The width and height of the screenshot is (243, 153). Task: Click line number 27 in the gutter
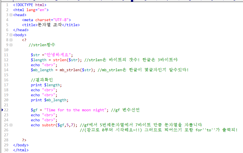click(6, 135)
